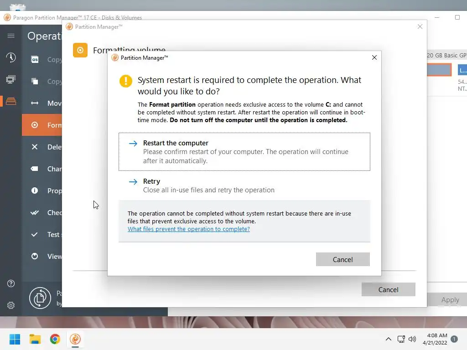467x350 pixels.
Task: Launch Chrome from the taskbar
Action: point(55,339)
